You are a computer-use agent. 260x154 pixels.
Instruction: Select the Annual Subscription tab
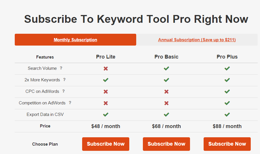click(197, 40)
